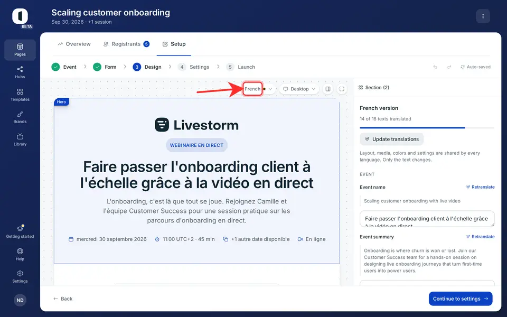Screen dimensions: 507x317
Task: Click the French hero headline text
Action: point(196,175)
